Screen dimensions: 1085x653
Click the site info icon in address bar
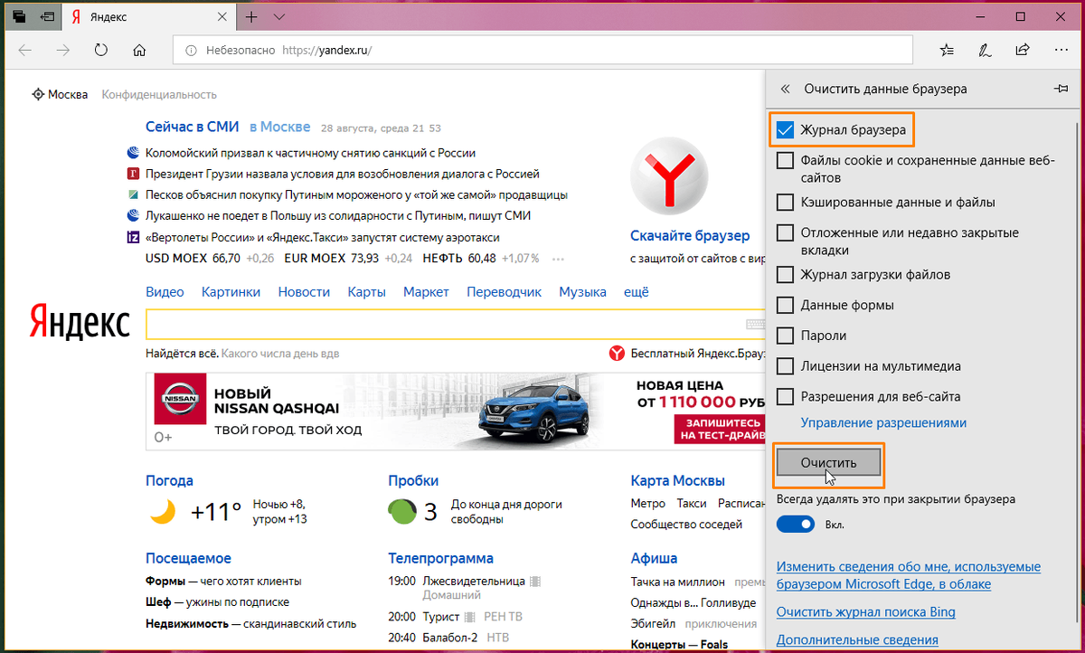point(191,51)
